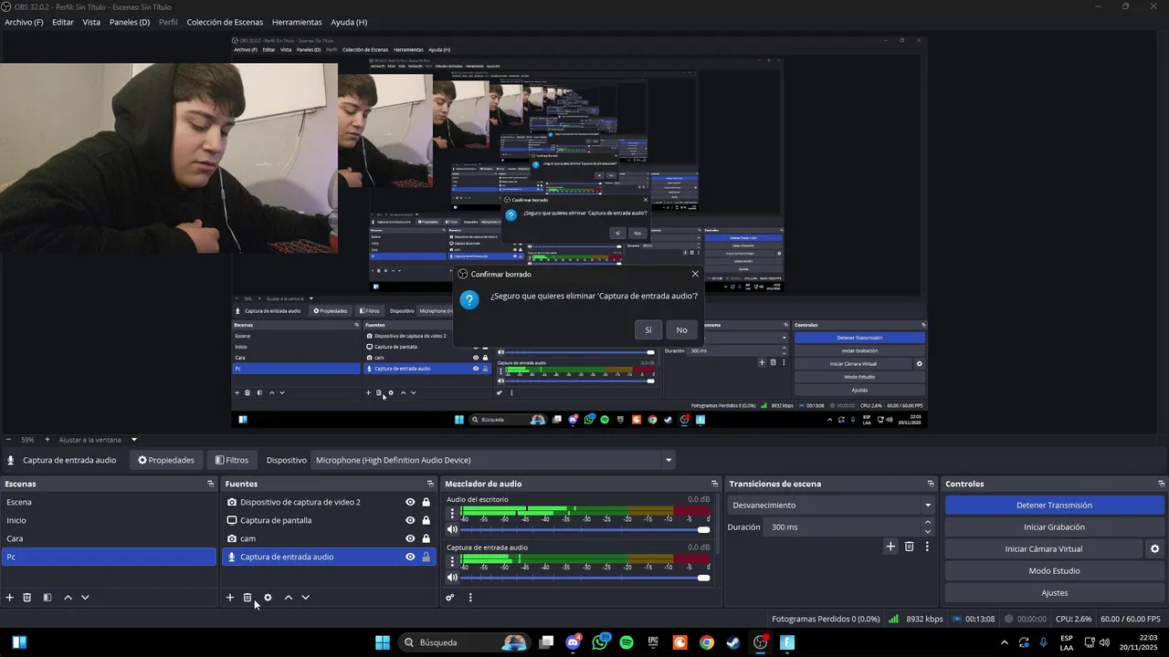Add a new scene transition
This screenshot has height=657, width=1169.
[890, 547]
